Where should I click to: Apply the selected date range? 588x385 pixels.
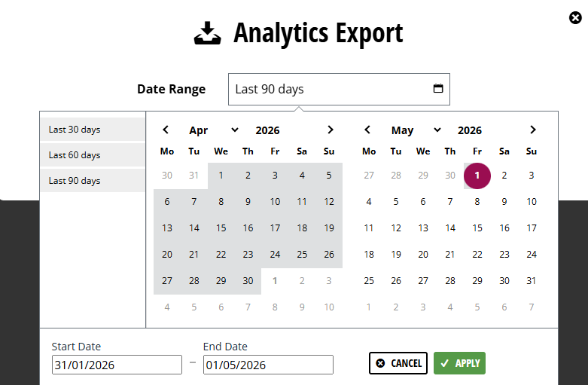click(x=459, y=363)
